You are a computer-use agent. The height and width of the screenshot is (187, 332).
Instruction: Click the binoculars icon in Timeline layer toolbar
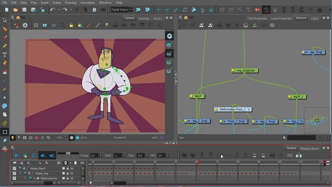(x=15, y=163)
